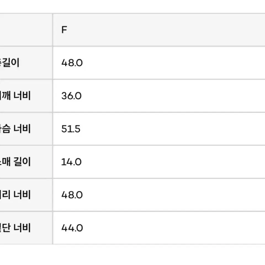This screenshot has height=265, width=265.
Task: Click the blank white area above the table
Action: tap(132, 6)
